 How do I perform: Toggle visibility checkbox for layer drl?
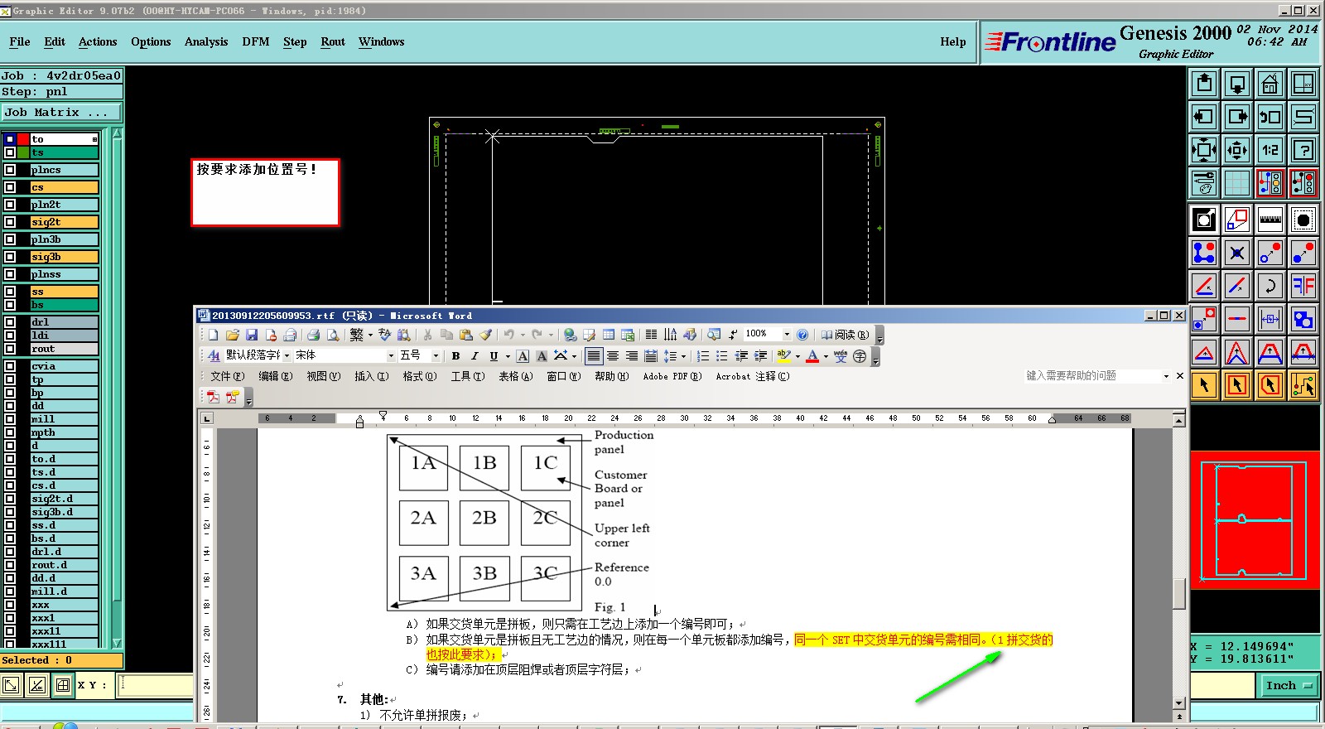(10, 322)
